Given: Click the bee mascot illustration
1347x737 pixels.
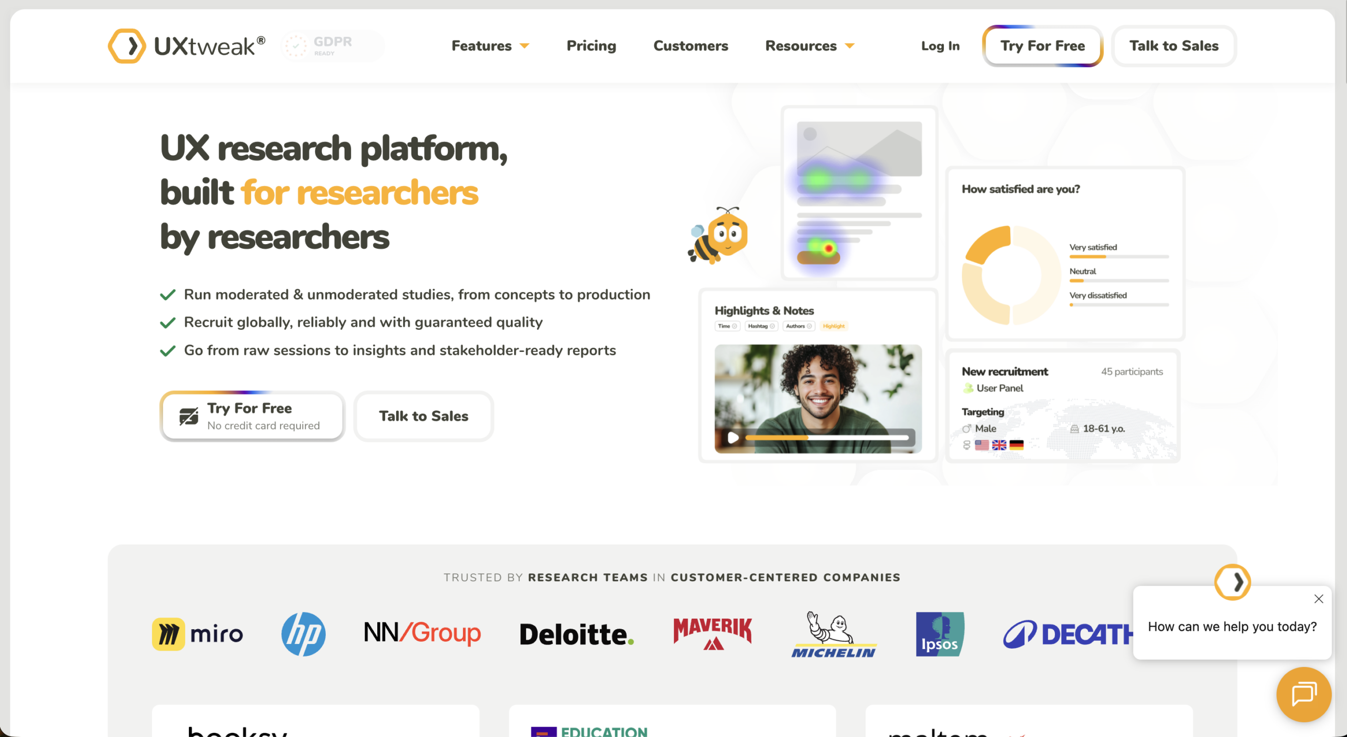Looking at the screenshot, I should (718, 236).
